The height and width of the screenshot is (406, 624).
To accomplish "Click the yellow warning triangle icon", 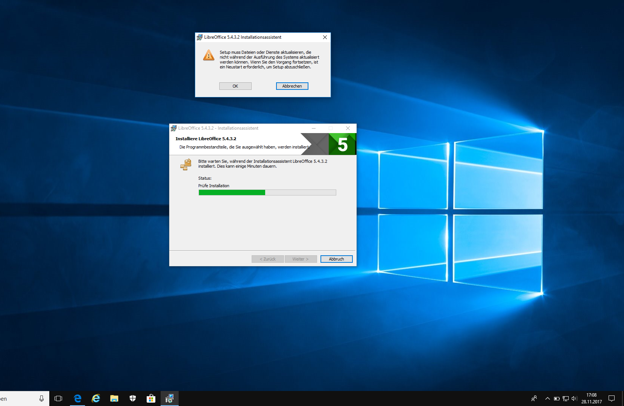I will coord(209,55).
